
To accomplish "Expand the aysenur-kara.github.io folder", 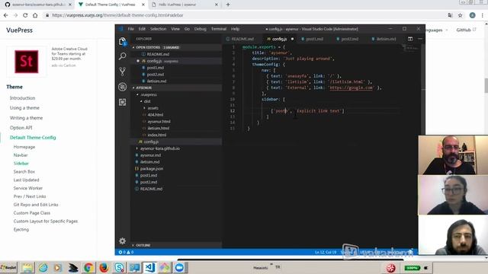I will pos(159,148).
